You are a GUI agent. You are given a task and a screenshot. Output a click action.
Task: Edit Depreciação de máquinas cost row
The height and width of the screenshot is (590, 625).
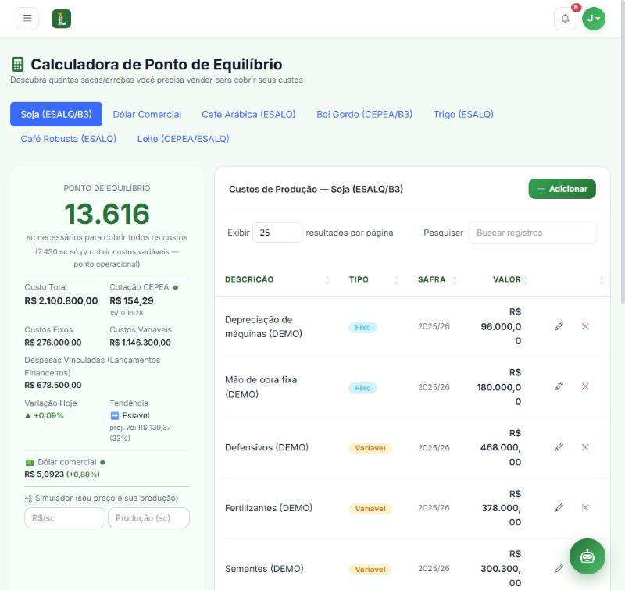click(x=559, y=326)
